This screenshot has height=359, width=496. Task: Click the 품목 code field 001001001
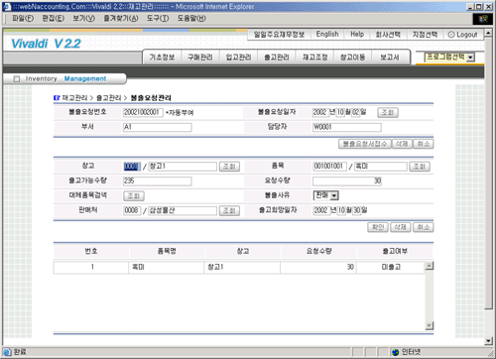[x=329, y=167]
